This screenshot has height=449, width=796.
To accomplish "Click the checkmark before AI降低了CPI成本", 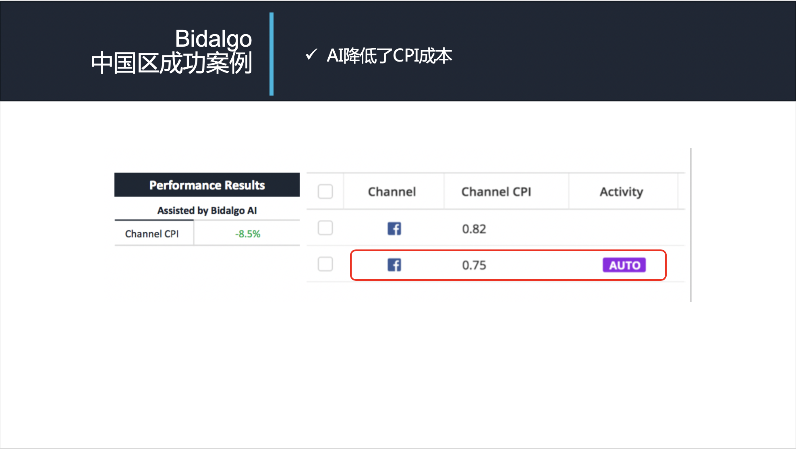I will (x=311, y=55).
